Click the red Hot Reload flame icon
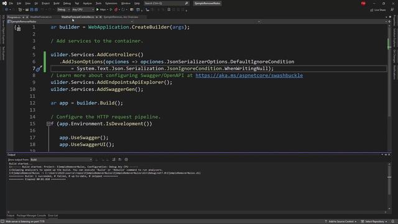This screenshot has width=398, height=224. pyautogui.click(x=116, y=10)
